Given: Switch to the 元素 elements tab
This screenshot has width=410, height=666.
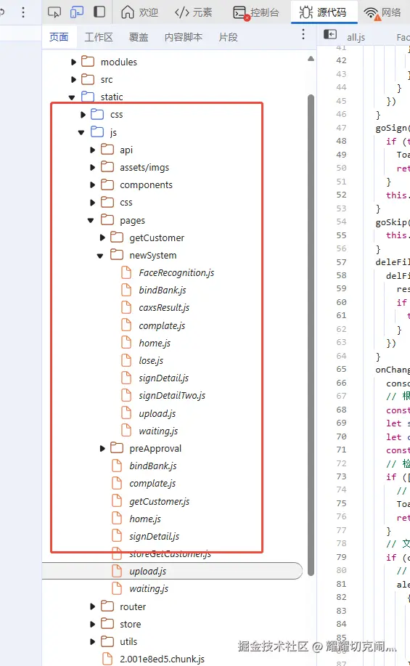Looking at the screenshot, I should pos(193,12).
